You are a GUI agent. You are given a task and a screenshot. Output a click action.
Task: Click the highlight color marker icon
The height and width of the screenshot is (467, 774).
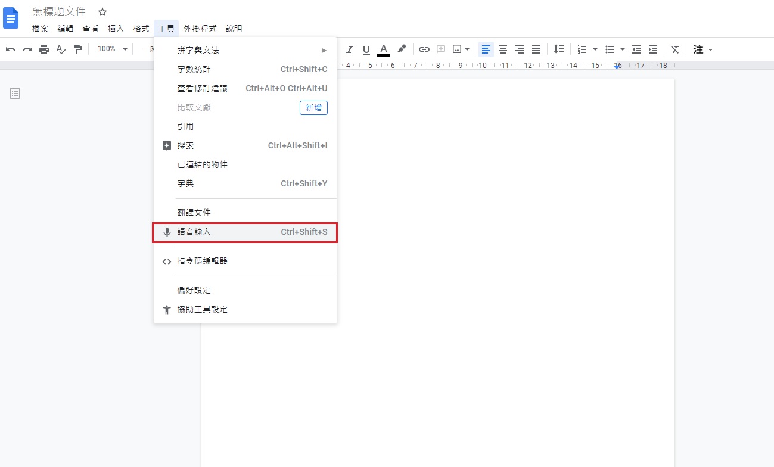tap(402, 49)
